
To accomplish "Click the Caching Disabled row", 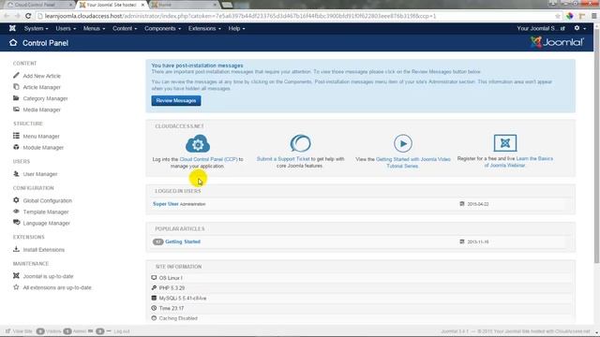I will click(360, 318).
